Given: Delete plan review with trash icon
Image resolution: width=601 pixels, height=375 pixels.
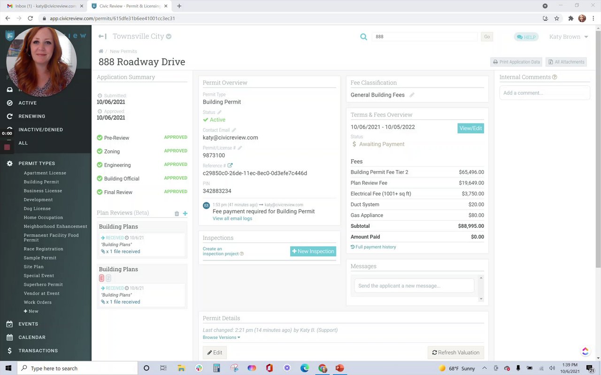Looking at the screenshot, I should (177, 213).
